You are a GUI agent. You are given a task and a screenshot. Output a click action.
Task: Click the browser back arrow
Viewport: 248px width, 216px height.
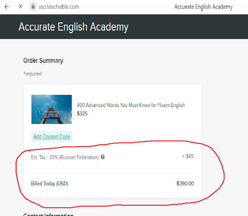point(7,7)
